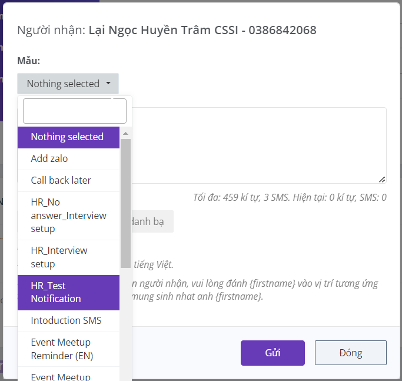402x381 pixels.
Task: Select the highlighted 'Nothing selected' option
Action: pos(68,137)
